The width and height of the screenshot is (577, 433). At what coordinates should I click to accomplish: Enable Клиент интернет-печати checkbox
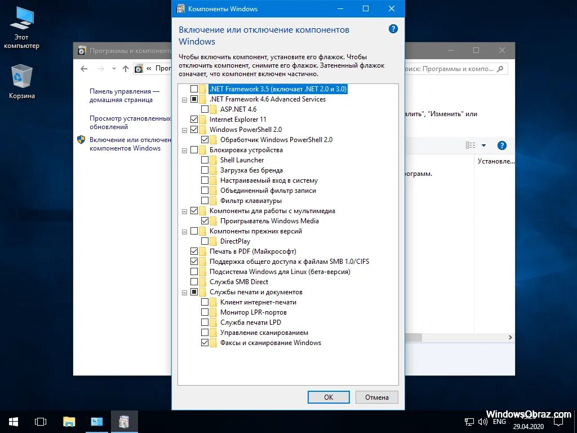coord(205,302)
